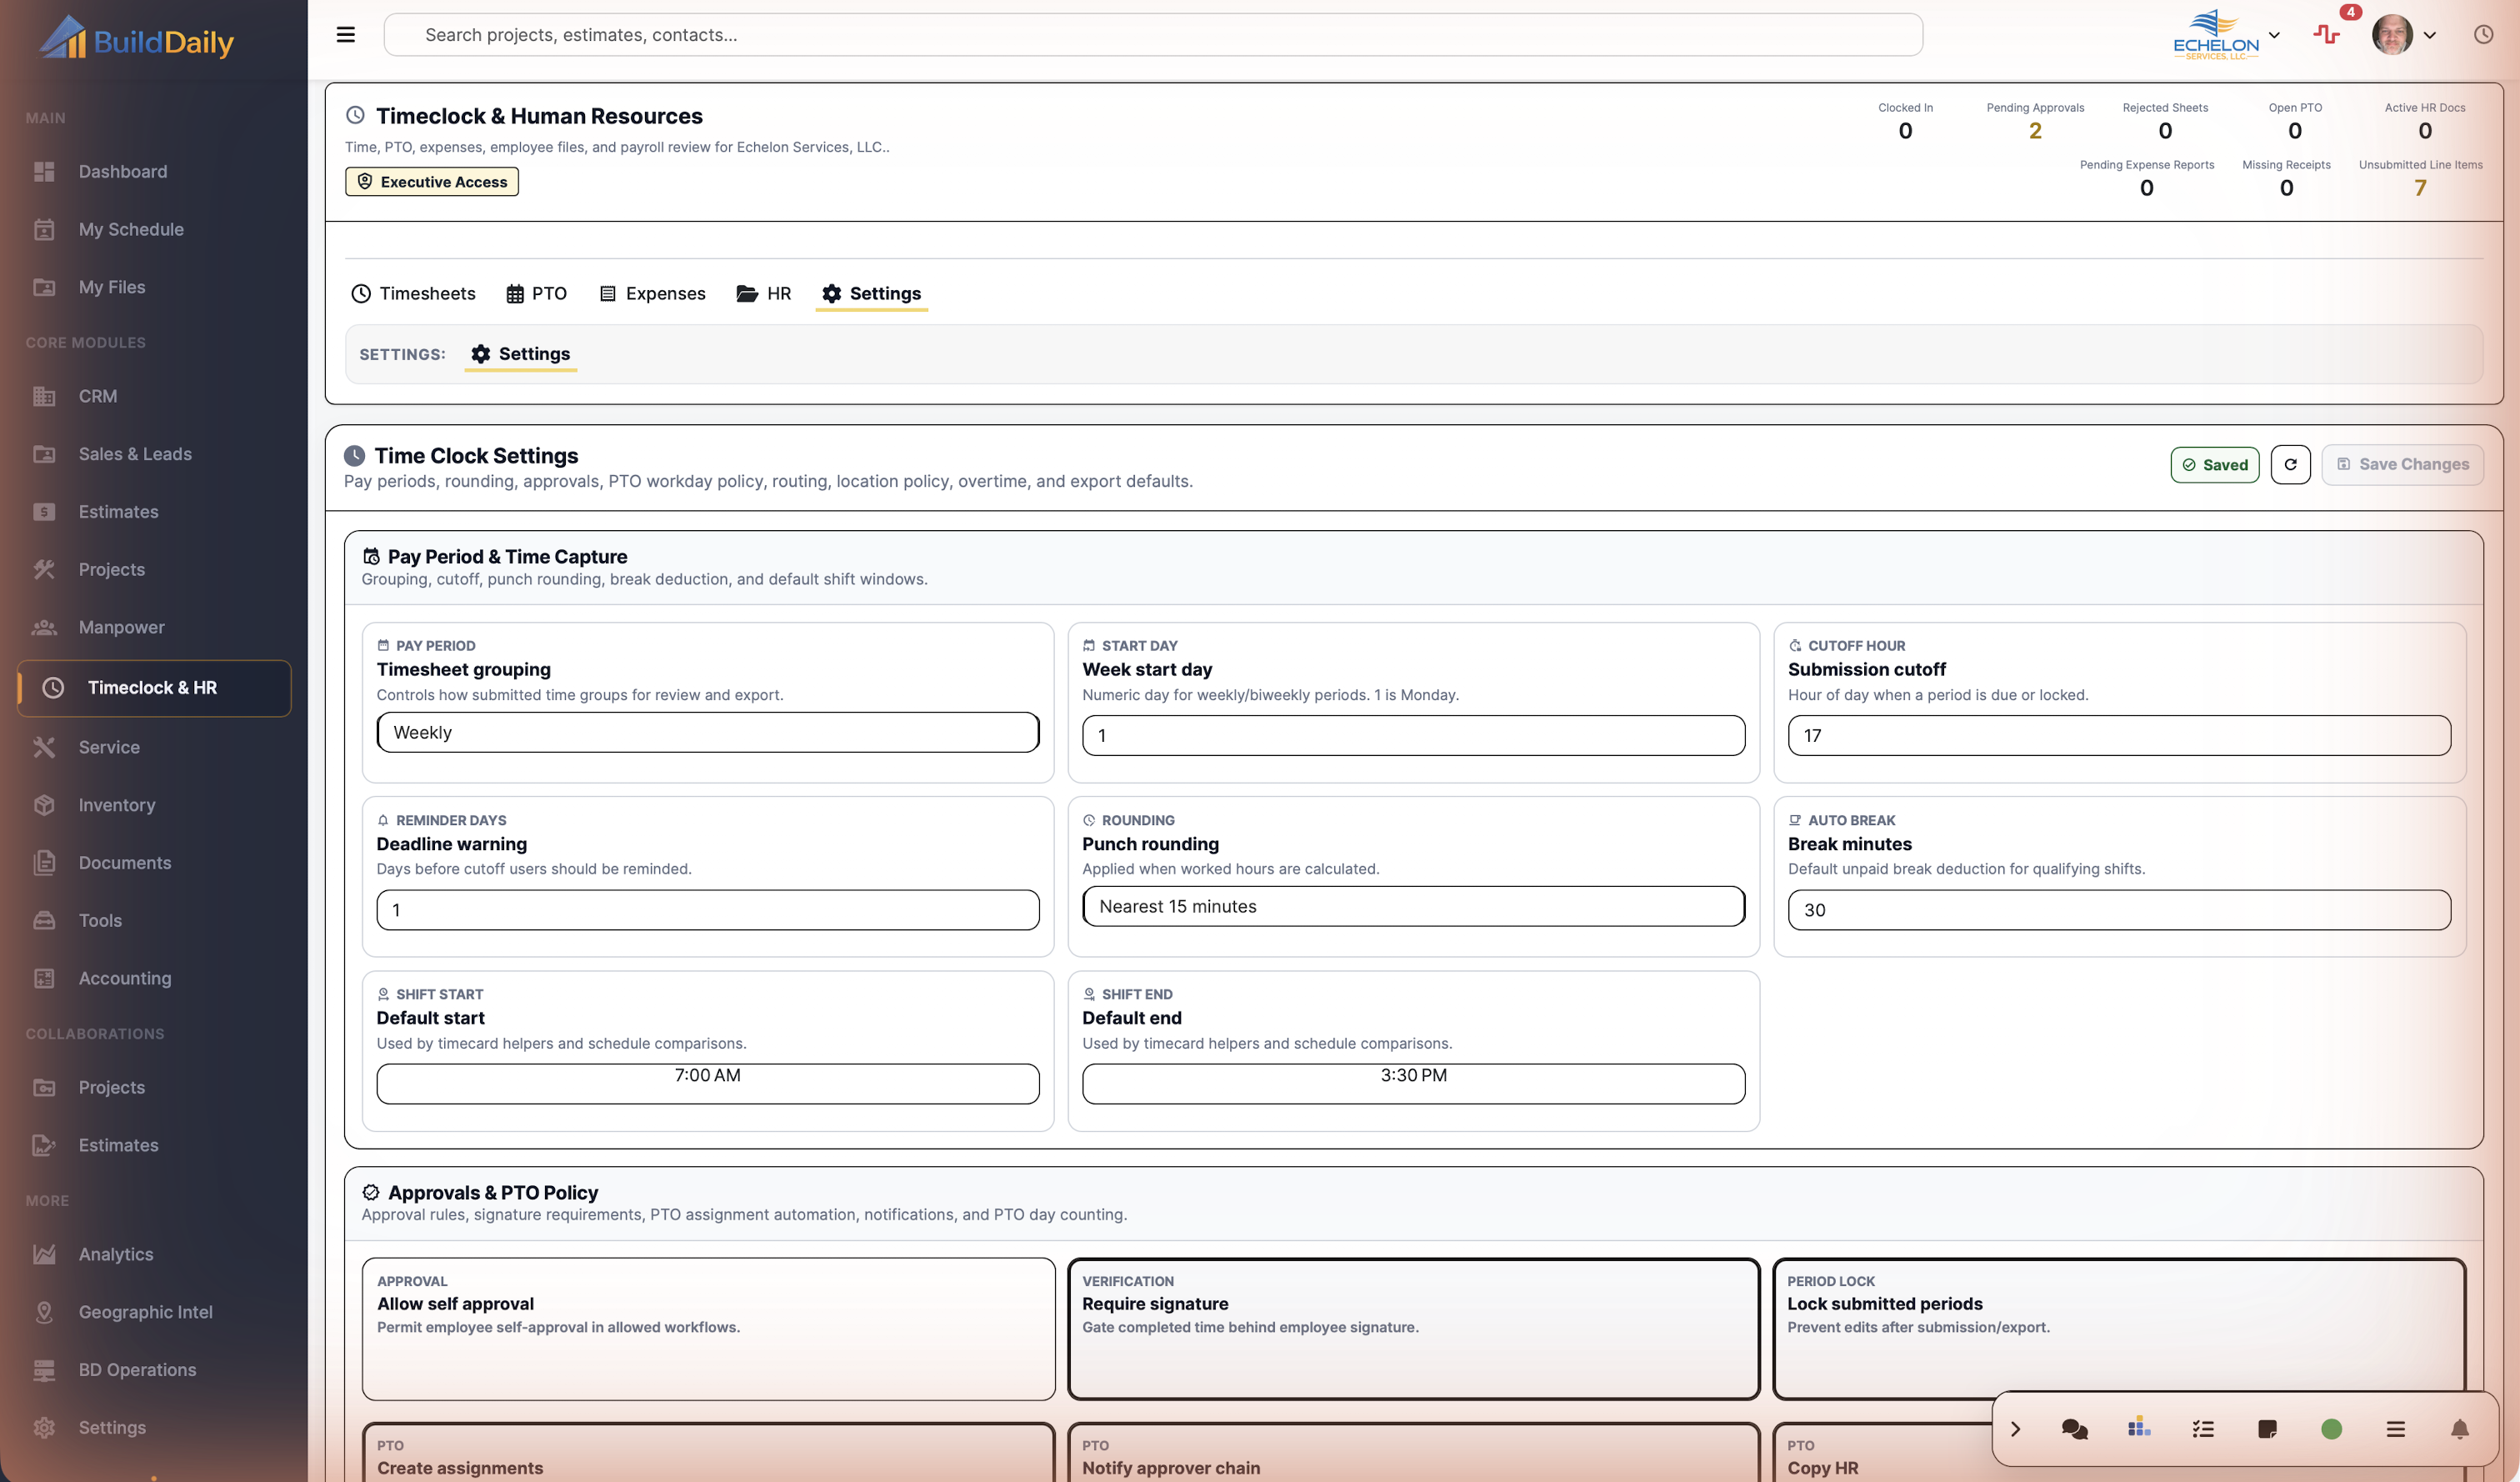The width and height of the screenshot is (2520, 1482).
Task: Click the Deadline warning days input
Action: click(708, 911)
